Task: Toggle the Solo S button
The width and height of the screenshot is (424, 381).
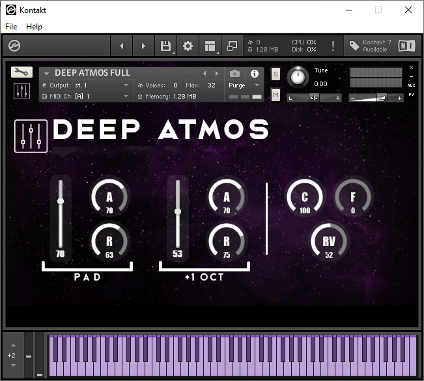Action: tap(276, 74)
